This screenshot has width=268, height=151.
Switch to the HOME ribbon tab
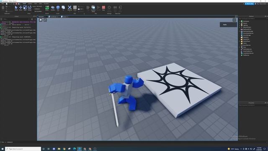coord(24,4)
